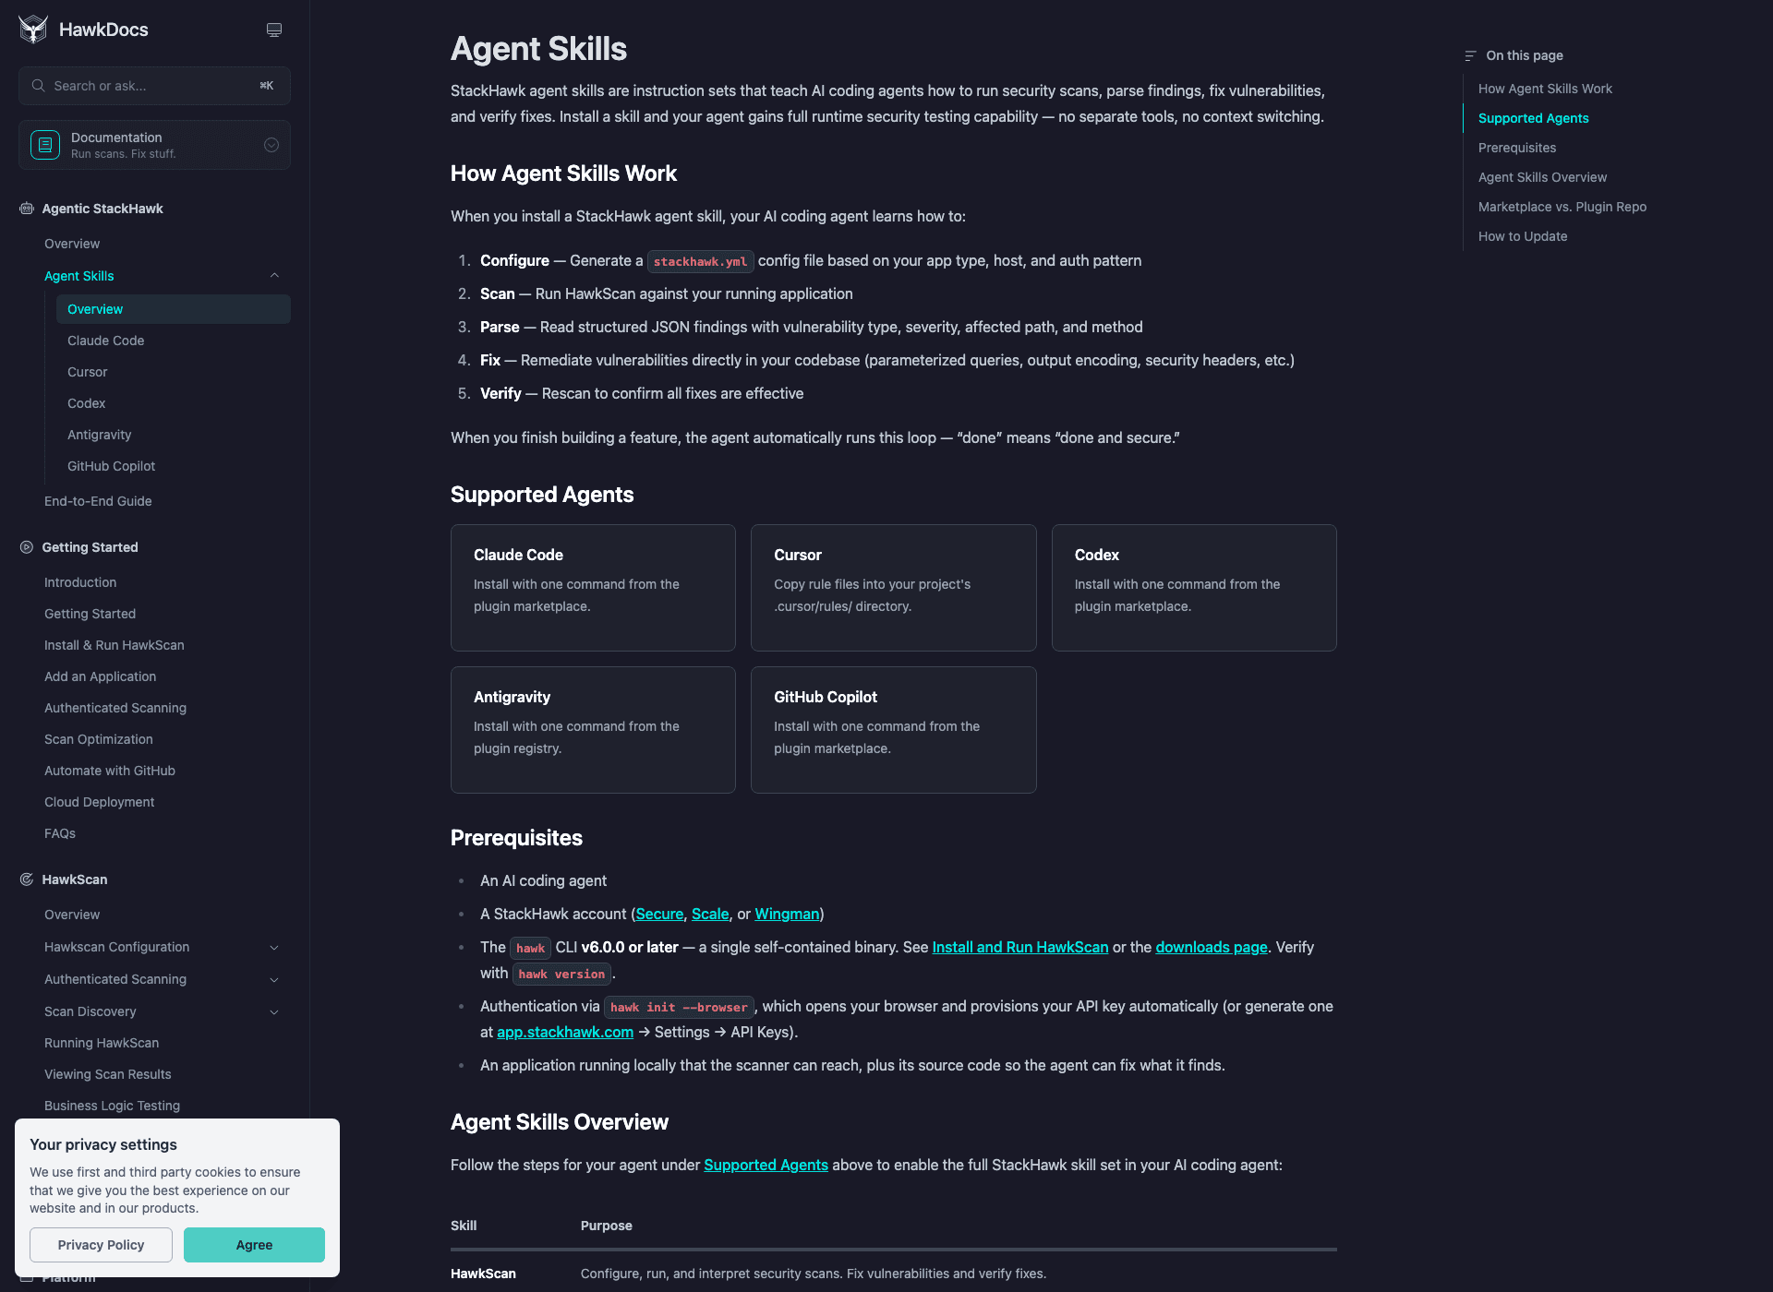Open the Codex sidebar page

(87, 403)
